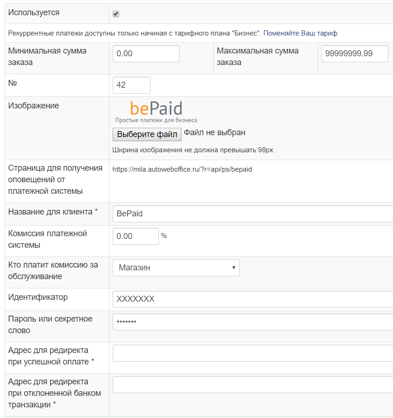Click the Изображение row label
Screen dimensions: 393x418
tap(34, 106)
